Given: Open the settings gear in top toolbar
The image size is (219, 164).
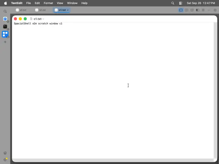Looking at the screenshot, I should (x=215, y=10).
